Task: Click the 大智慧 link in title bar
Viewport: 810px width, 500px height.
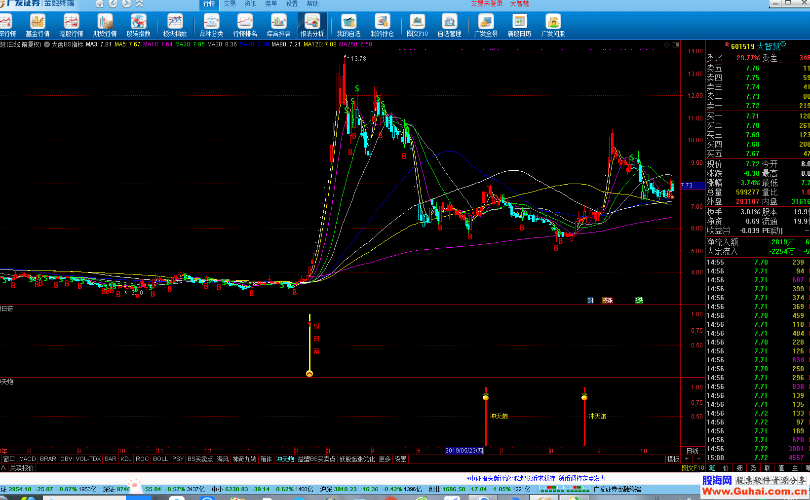Action: 519,4
